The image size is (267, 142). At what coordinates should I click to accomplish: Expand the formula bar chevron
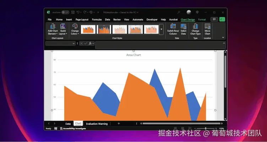click(224, 43)
